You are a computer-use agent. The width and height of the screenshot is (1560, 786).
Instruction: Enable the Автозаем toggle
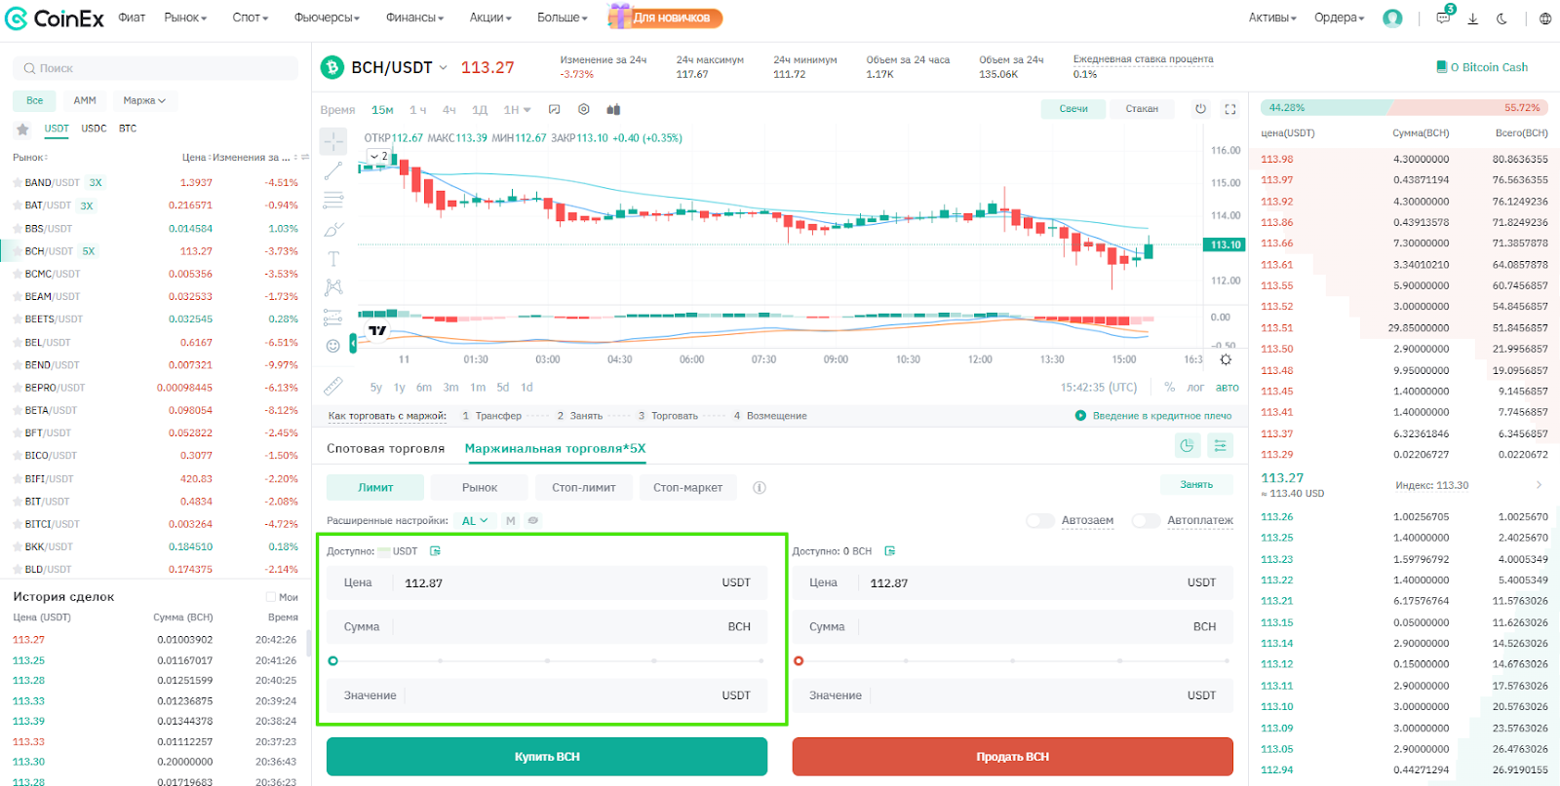[1040, 521]
